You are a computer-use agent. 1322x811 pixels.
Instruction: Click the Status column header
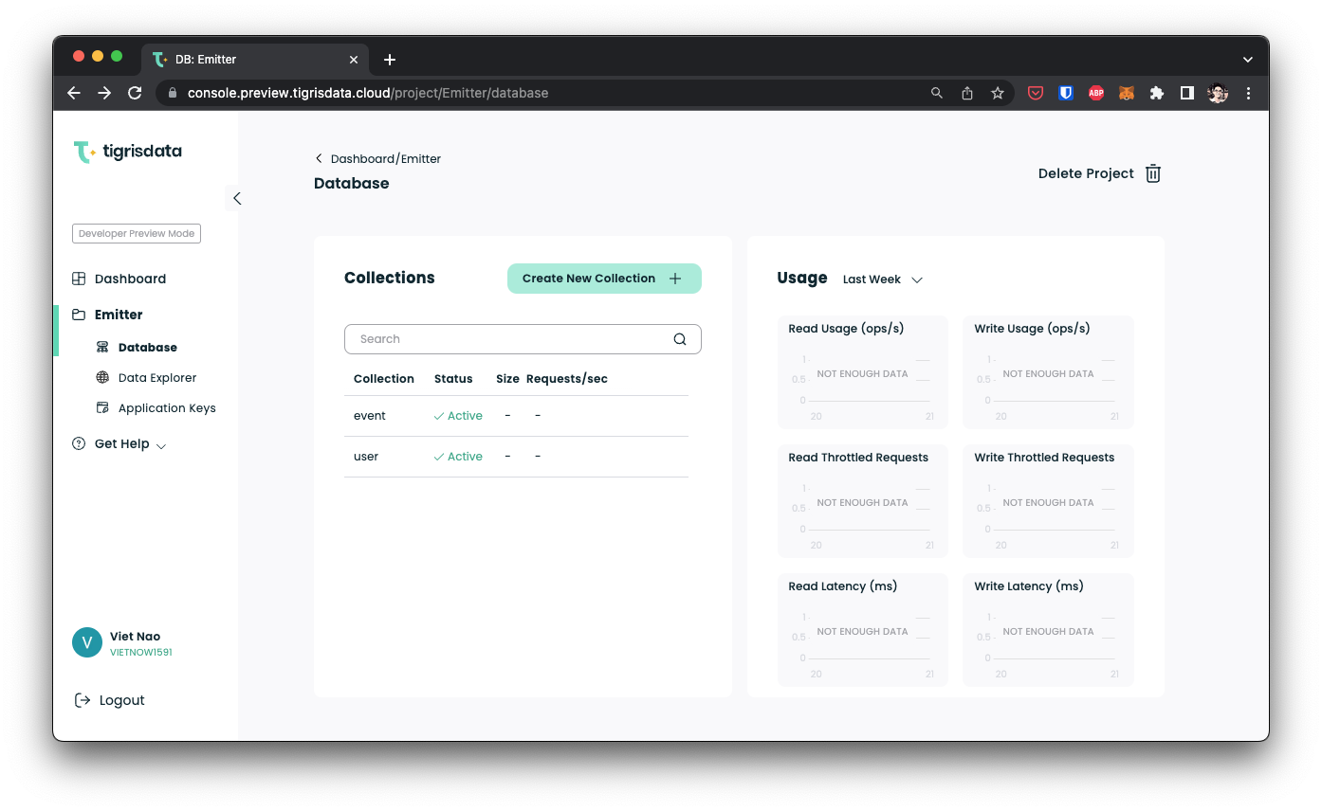453,379
